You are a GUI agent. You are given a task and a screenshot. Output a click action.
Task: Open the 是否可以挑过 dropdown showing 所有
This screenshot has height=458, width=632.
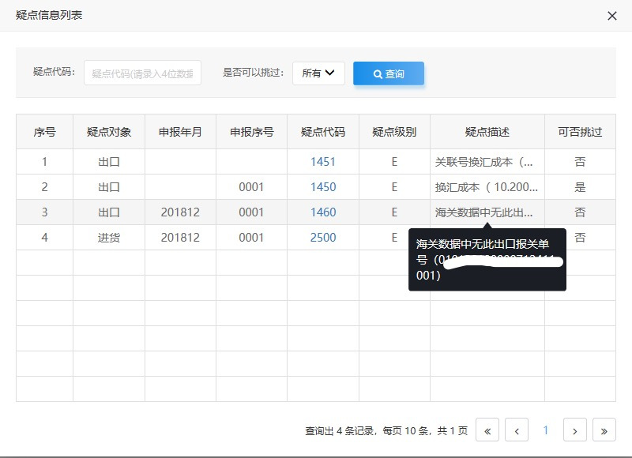318,73
